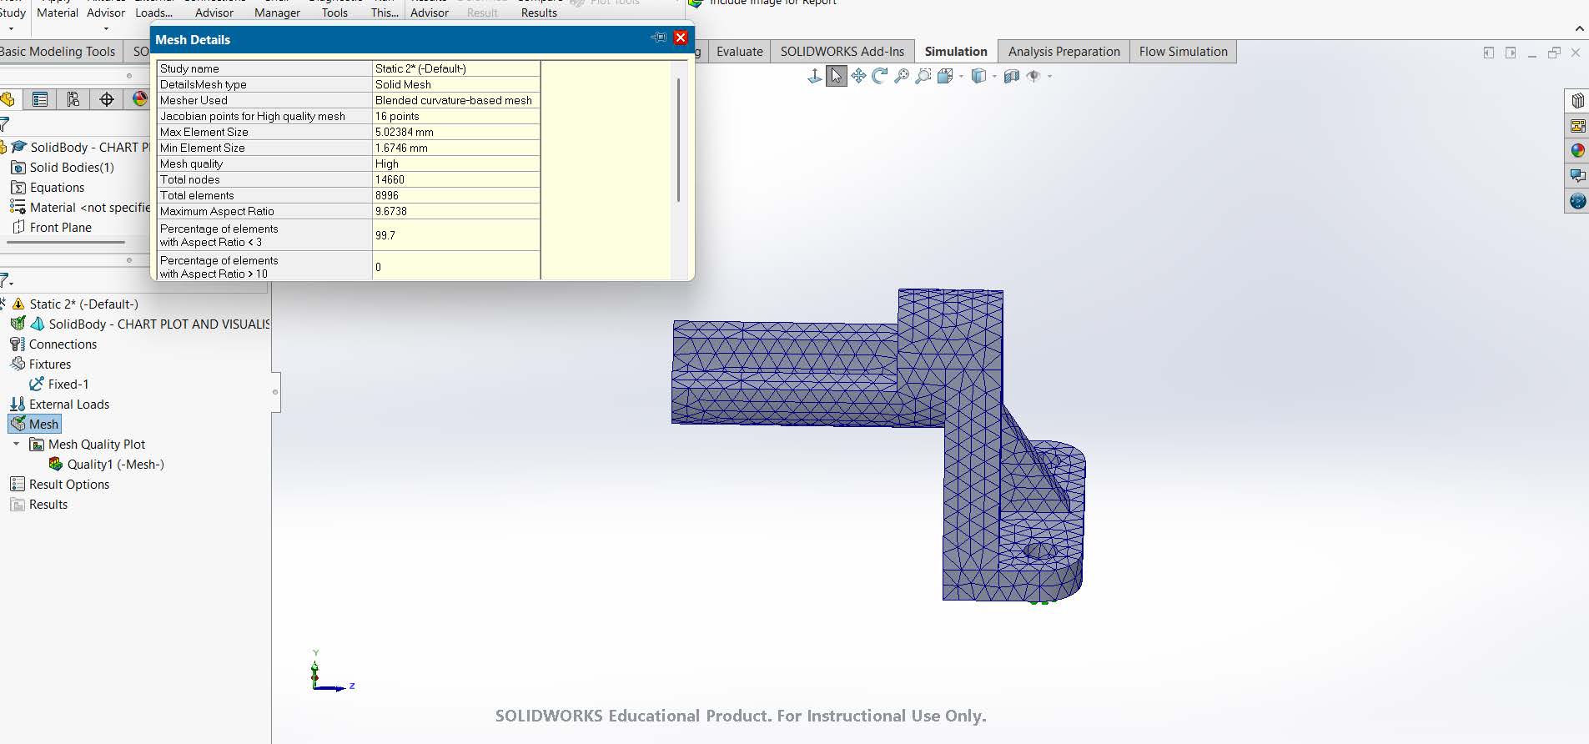Select the Rotate View tool
Image resolution: width=1589 pixels, height=744 pixels.
[x=880, y=77]
